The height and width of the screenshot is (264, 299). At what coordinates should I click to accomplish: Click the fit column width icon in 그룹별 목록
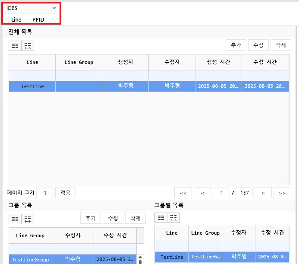[x=173, y=218]
